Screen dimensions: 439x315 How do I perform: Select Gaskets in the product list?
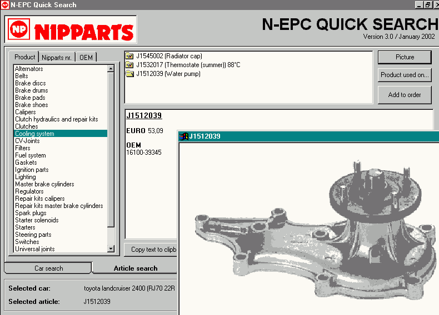click(x=61, y=162)
